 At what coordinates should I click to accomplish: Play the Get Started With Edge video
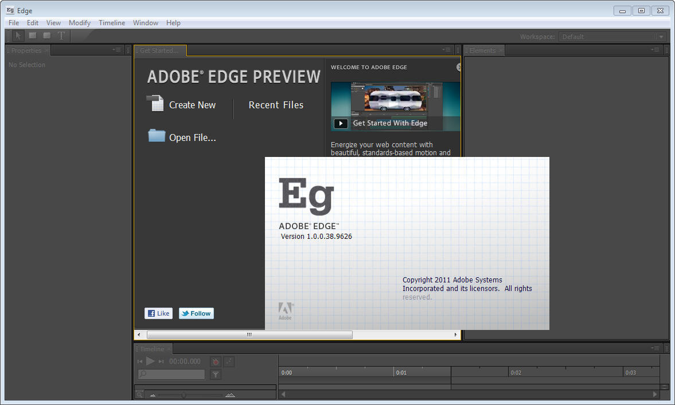[341, 123]
